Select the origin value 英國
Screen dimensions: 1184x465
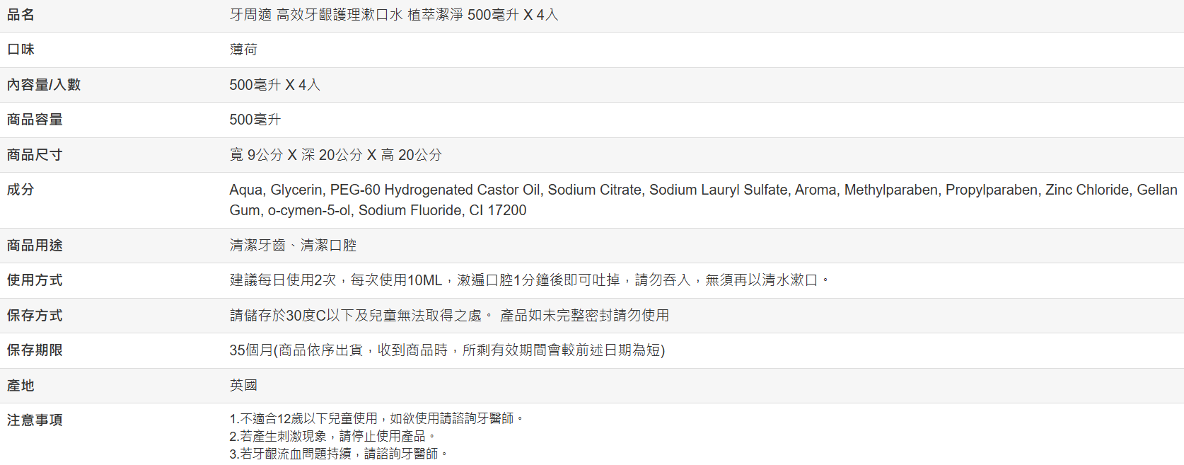click(243, 385)
